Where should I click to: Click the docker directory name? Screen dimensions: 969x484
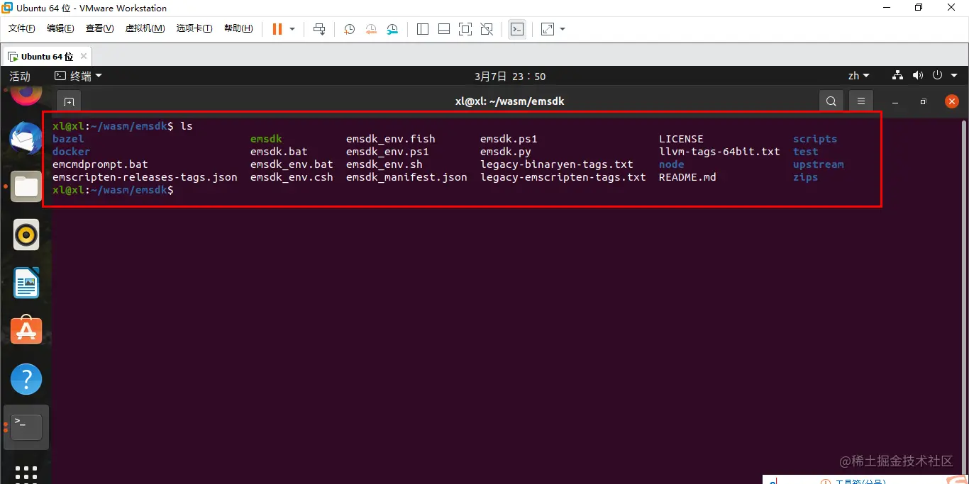[x=71, y=152]
